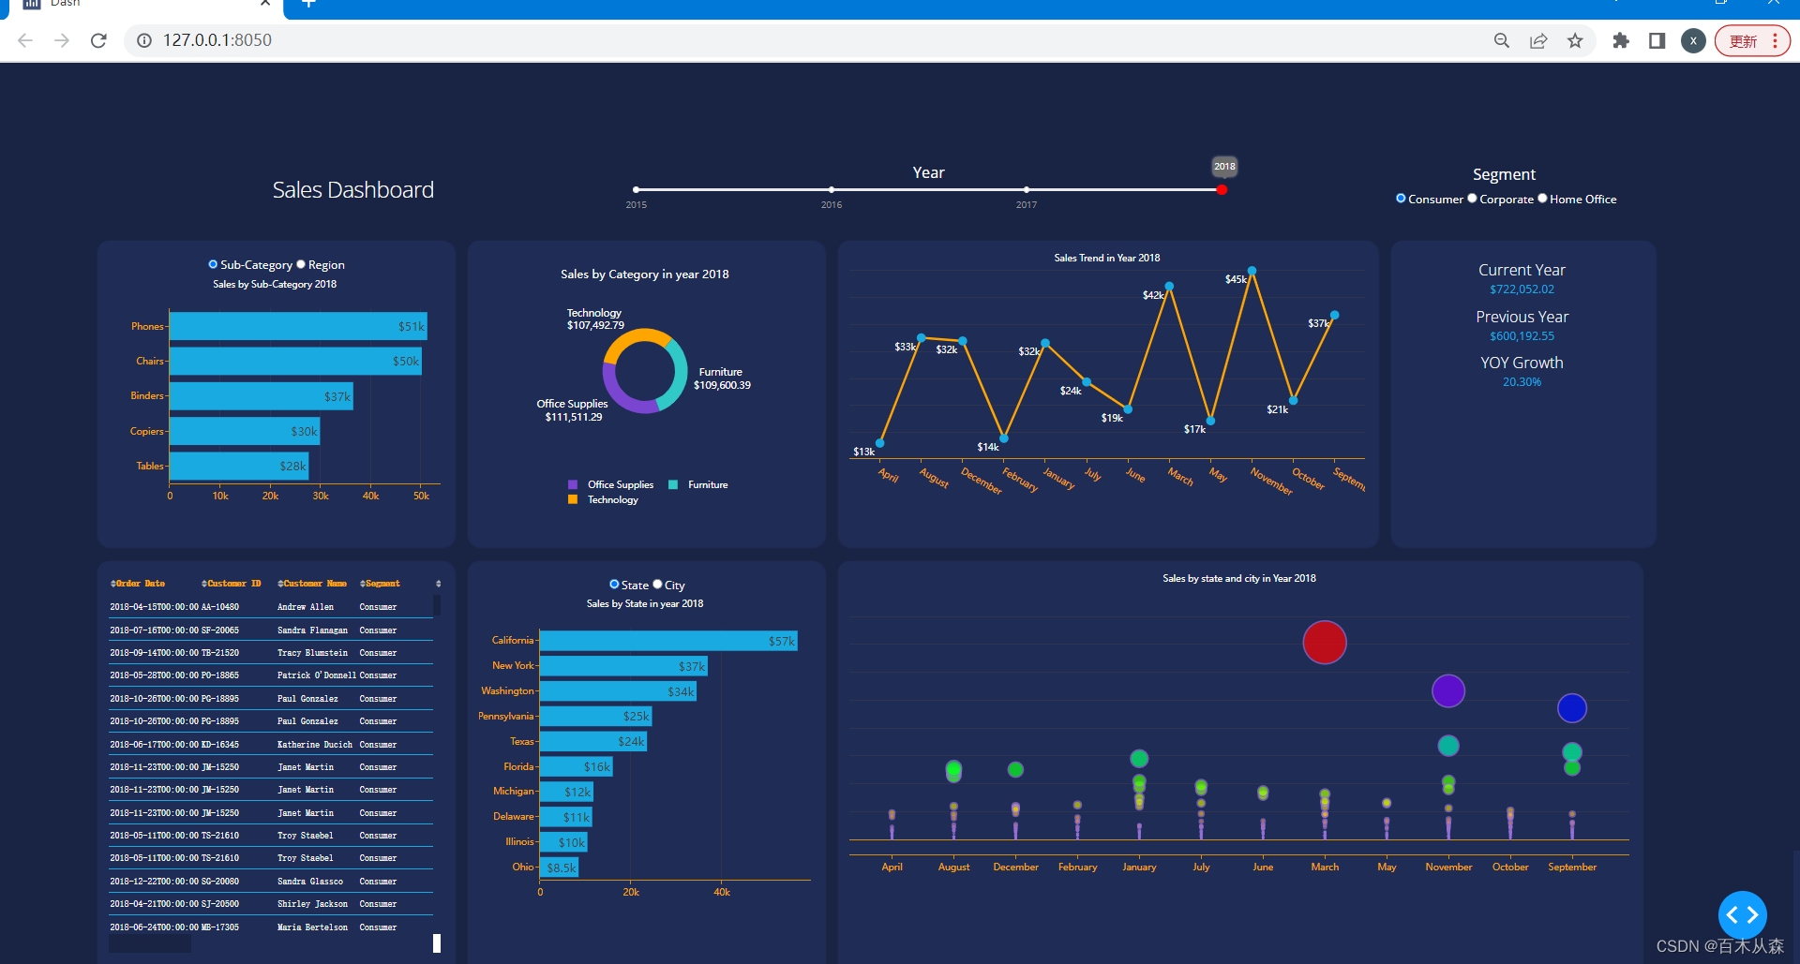Click the blue bubble above September
1800x964 pixels.
(1572, 708)
